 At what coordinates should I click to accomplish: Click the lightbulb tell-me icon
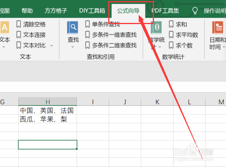195,11
